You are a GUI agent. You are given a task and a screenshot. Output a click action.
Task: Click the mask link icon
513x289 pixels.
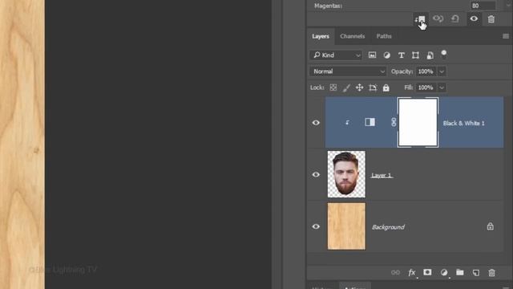pyautogui.click(x=394, y=122)
